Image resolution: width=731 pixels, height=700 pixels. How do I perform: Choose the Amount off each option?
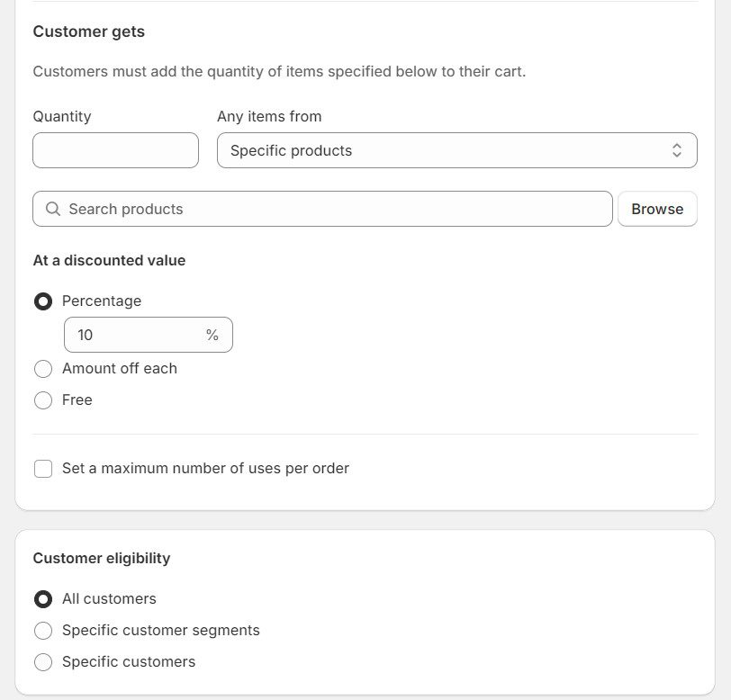43,369
